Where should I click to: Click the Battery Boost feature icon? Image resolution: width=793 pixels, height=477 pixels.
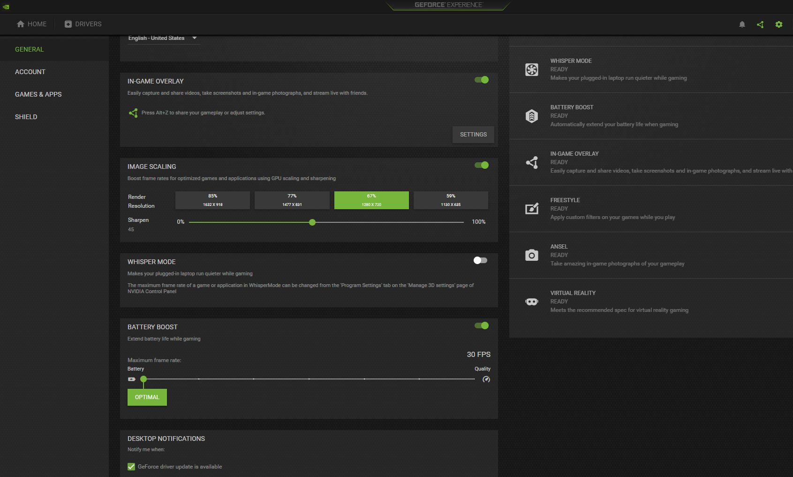point(531,116)
